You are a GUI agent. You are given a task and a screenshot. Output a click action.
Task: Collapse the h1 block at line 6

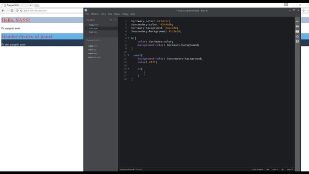(128, 38)
